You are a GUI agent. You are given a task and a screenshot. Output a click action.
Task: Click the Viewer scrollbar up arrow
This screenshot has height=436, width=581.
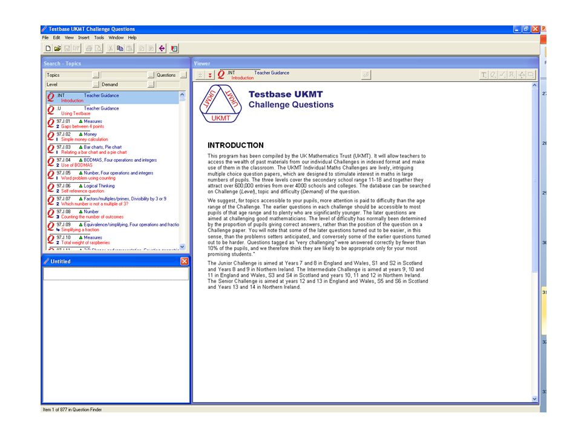(x=534, y=85)
